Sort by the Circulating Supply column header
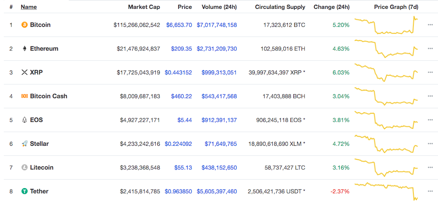 coord(280,7)
